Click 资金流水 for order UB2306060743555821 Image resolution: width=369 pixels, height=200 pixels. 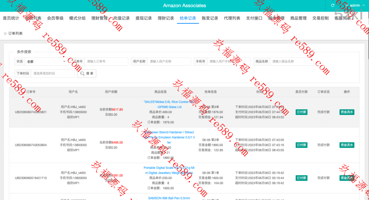(347, 112)
